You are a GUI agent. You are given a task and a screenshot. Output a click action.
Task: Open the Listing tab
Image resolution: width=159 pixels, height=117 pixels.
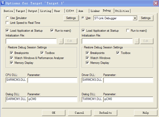pyautogui.click(x=46, y=11)
